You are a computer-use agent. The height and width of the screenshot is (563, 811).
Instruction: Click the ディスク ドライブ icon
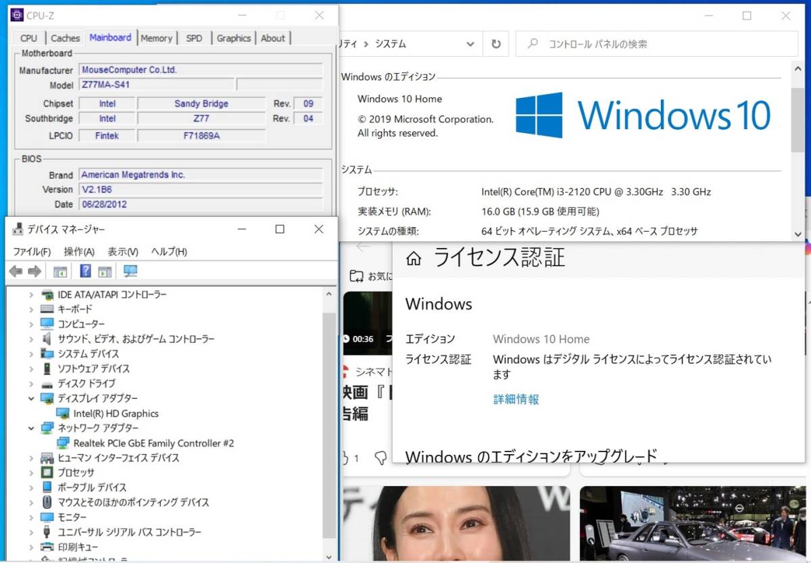(47, 384)
